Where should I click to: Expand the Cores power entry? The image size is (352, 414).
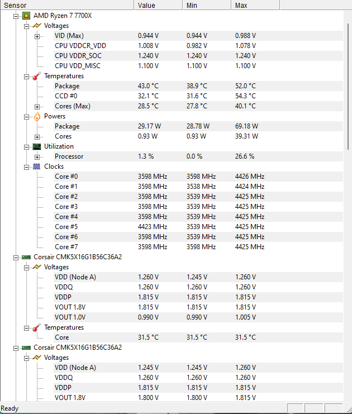[37, 137]
